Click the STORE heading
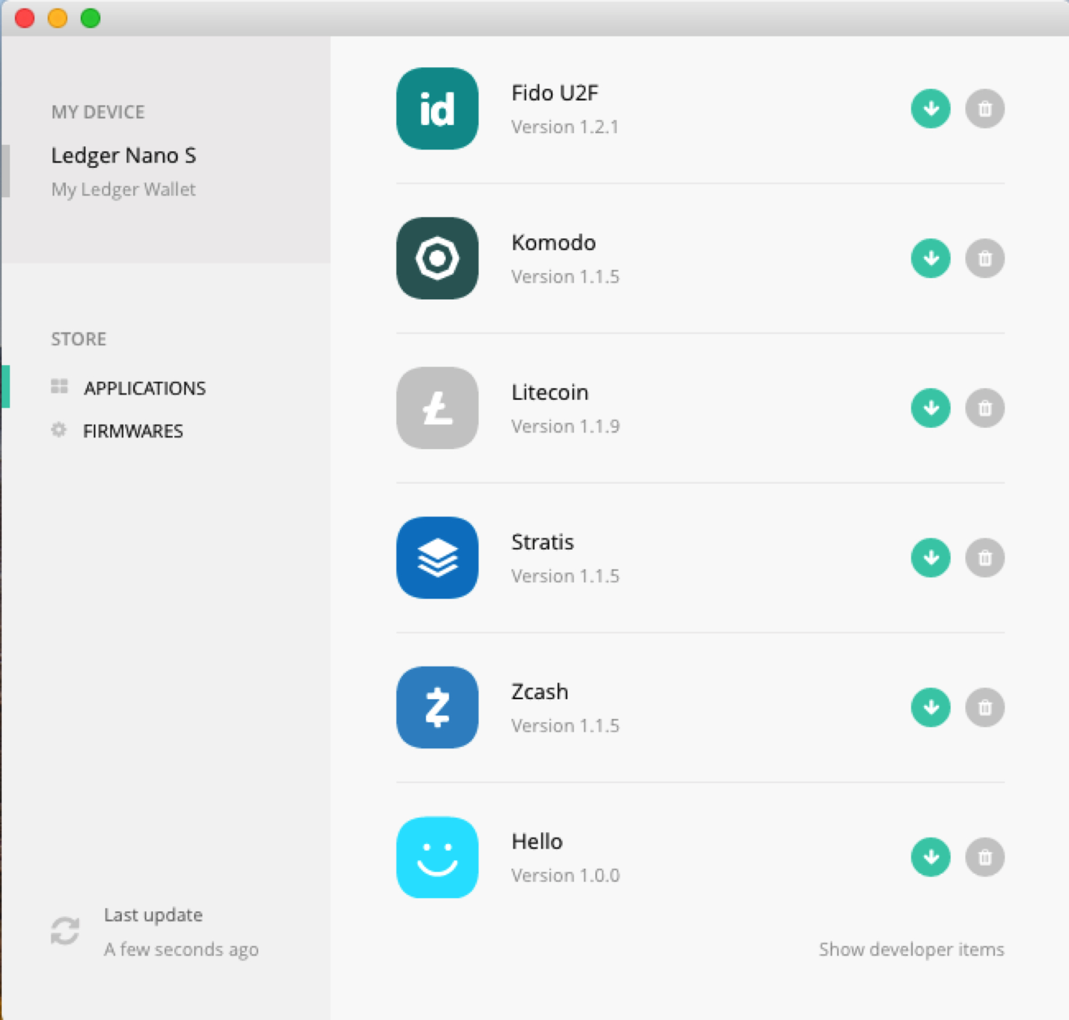Viewport: 1069px width, 1020px height. coord(78,339)
